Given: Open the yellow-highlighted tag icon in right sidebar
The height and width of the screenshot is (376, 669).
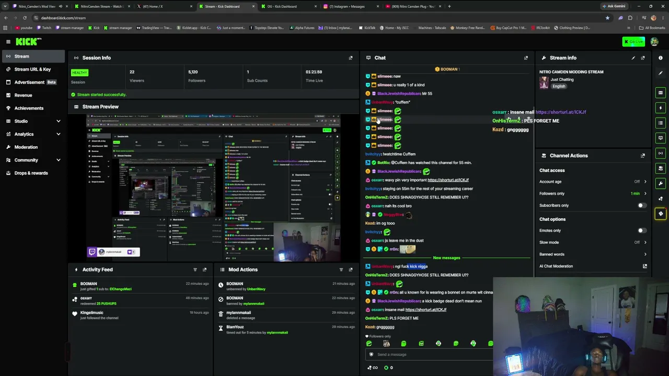Looking at the screenshot, I should point(661,214).
